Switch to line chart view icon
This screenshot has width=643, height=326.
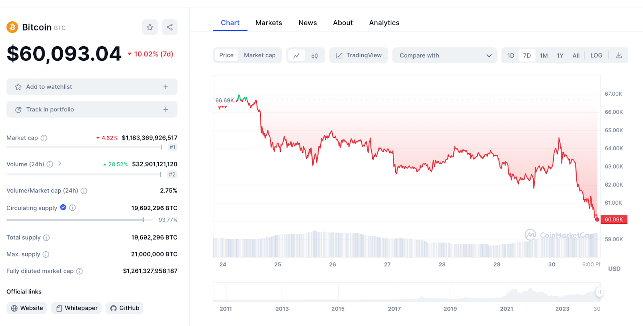pyautogui.click(x=297, y=55)
